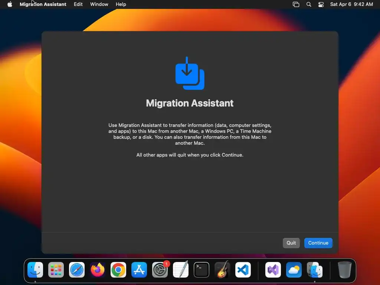
Task: Open System Settings from the Dock
Action: 160,270
